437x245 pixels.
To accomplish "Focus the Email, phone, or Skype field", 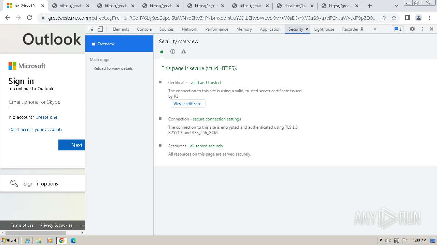I will pos(47,102).
